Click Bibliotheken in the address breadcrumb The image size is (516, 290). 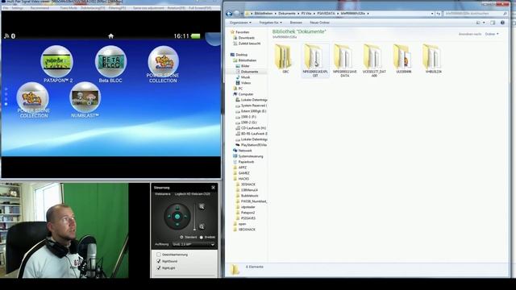tap(264, 14)
